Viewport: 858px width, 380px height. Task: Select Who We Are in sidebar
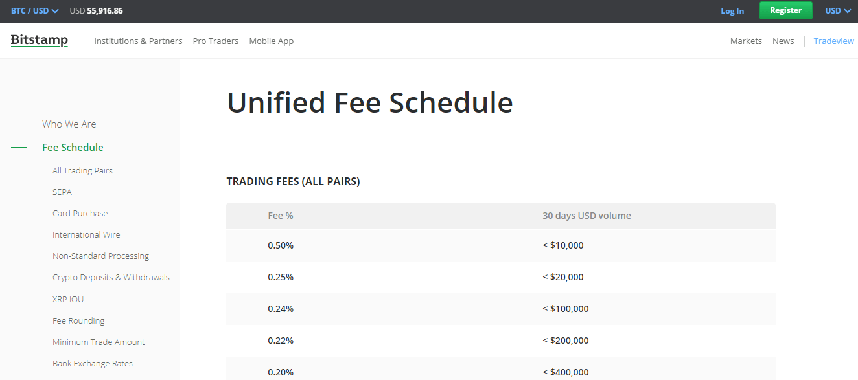[x=69, y=124]
